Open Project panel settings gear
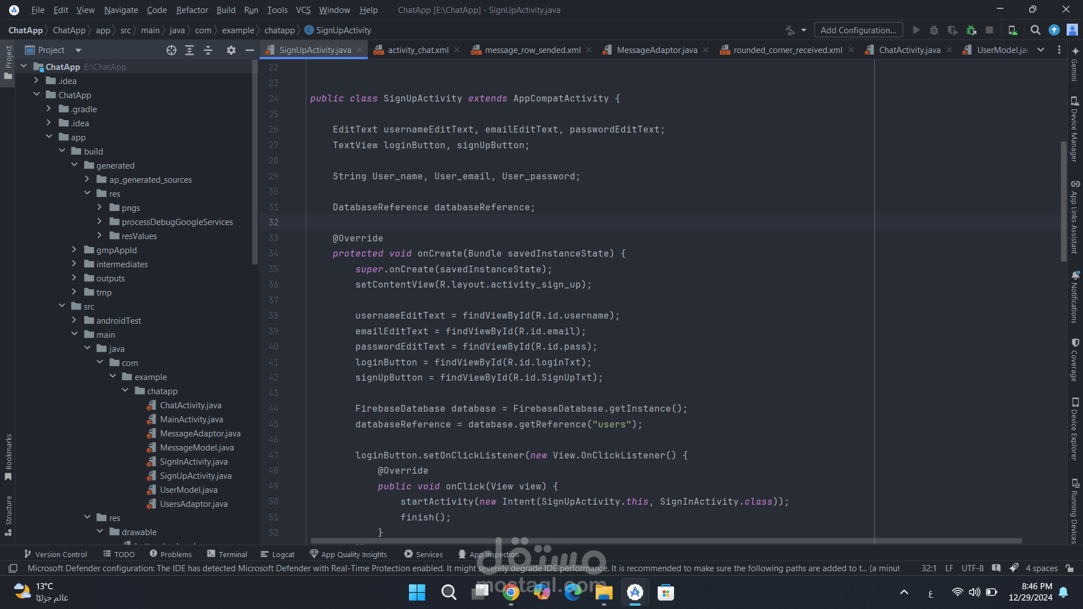The image size is (1083, 609). coord(231,50)
